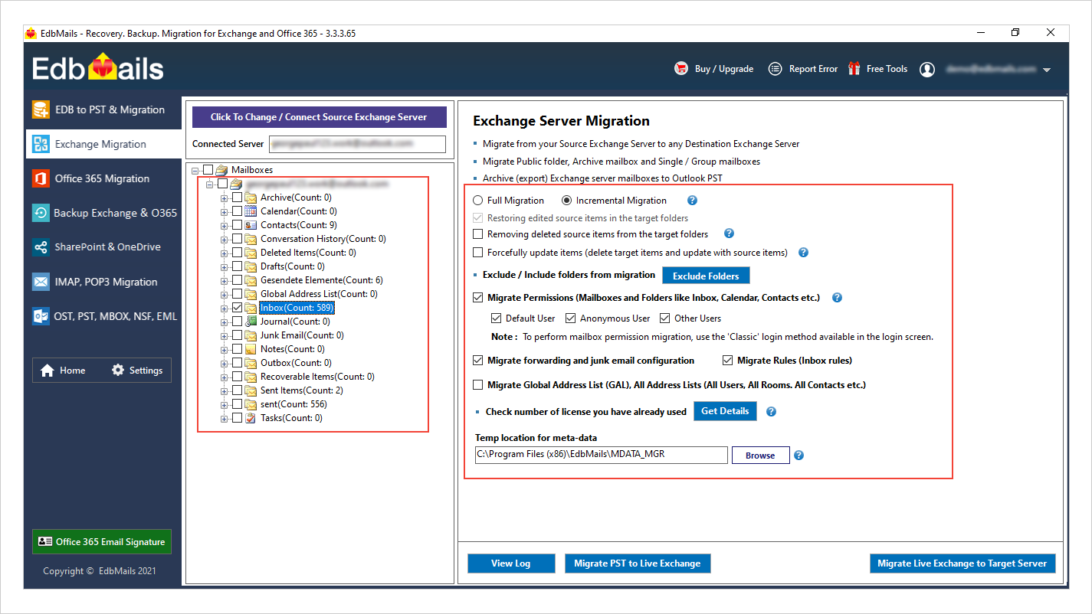The height and width of the screenshot is (614, 1092).
Task: Click the Tasks folder icon in tree
Action: (251, 418)
